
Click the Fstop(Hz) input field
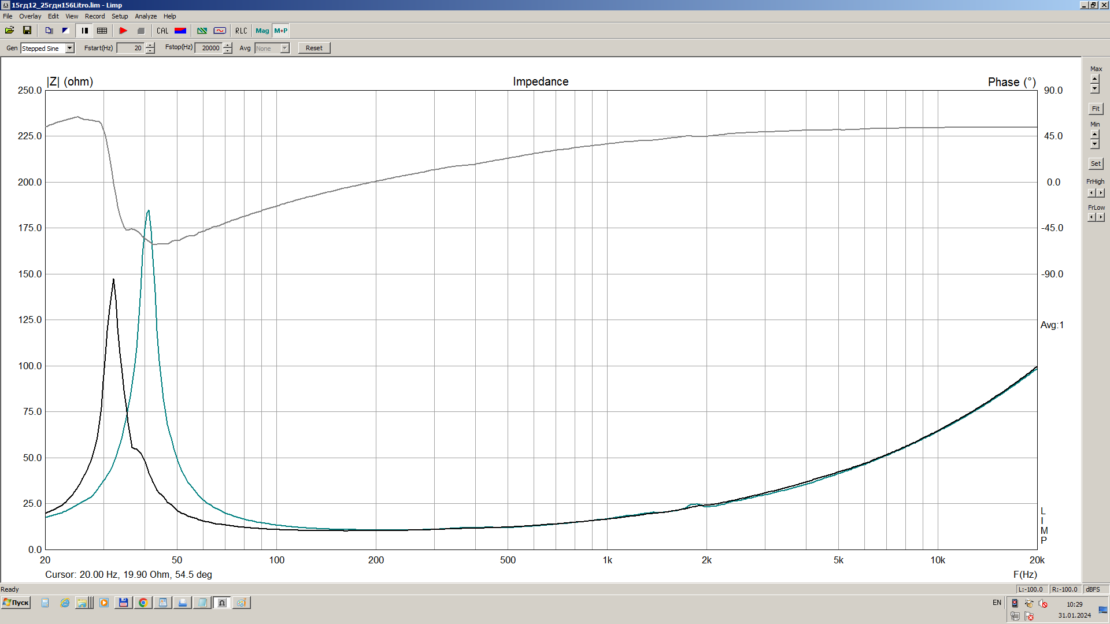coord(208,48)
